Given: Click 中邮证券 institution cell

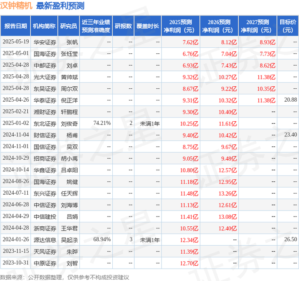Looking at the screenshot, I should click(x=45, y=65).
